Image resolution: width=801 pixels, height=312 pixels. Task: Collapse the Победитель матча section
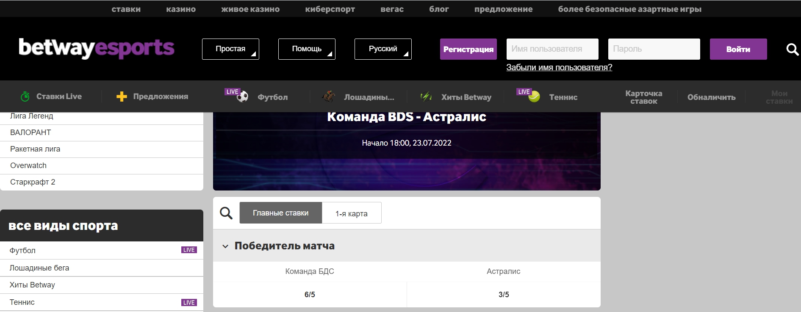[225, 246]
